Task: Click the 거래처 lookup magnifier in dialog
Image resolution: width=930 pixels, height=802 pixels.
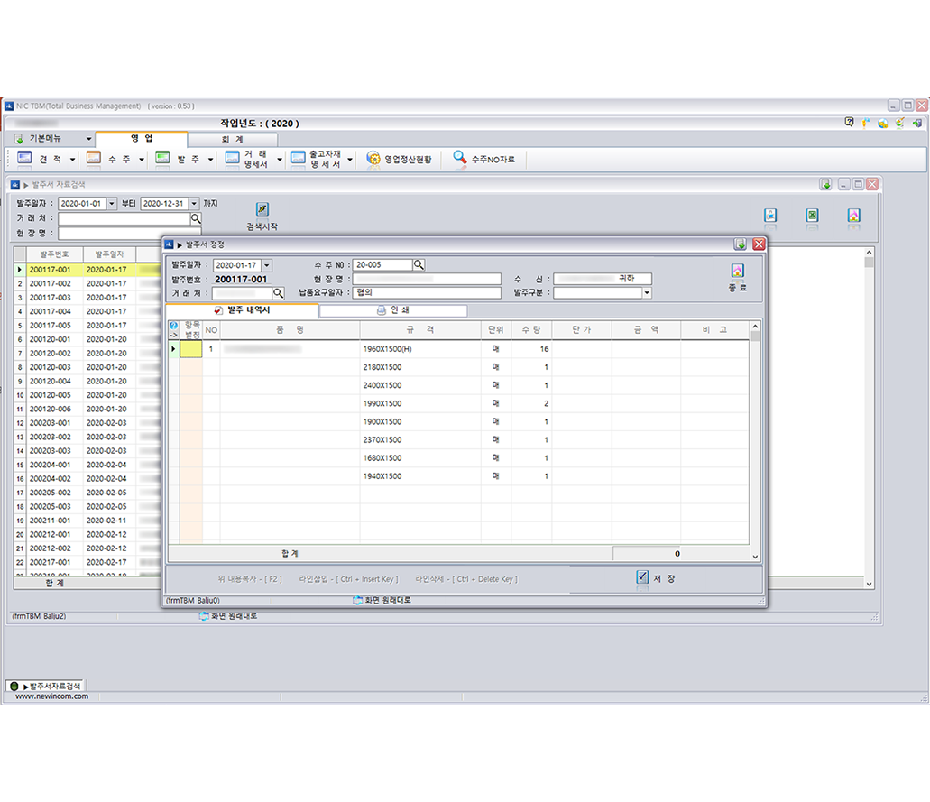Action: pyautogui.click(x=278, y=293)
